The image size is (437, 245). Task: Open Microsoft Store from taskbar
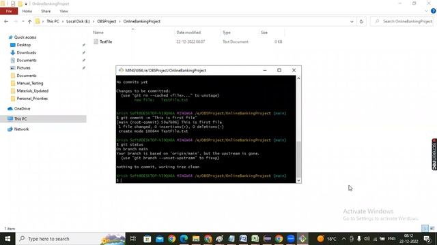pos(147,239)
